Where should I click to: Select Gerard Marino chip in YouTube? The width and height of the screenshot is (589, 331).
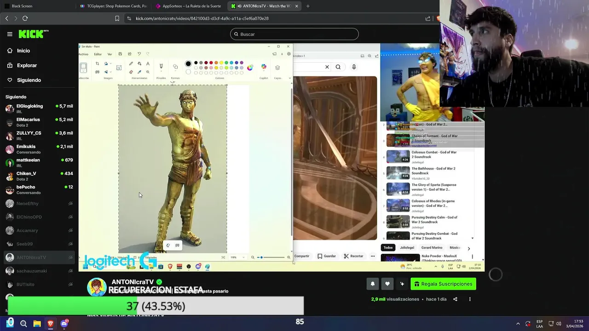(432, 248)
